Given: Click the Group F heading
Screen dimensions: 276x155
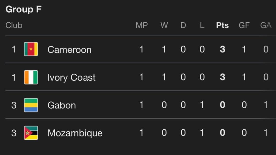Looking at the screenshot, I should pos(23,9).
